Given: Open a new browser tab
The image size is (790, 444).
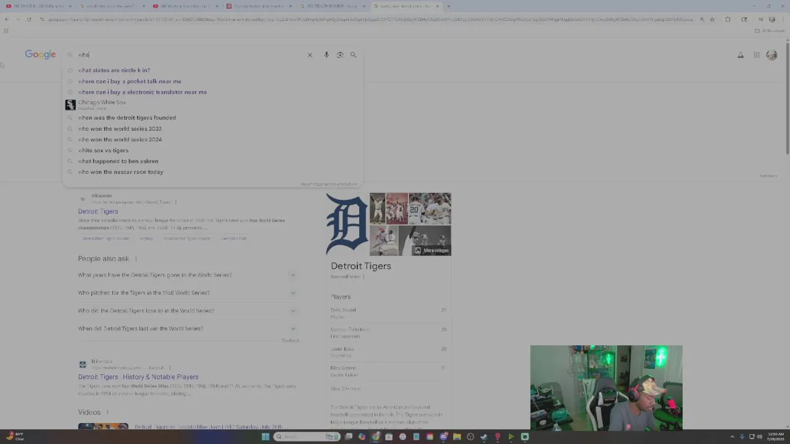Looking at the screenshot, I should 448,6.
